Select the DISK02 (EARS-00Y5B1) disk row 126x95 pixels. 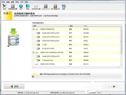click(x=76, y=64)
